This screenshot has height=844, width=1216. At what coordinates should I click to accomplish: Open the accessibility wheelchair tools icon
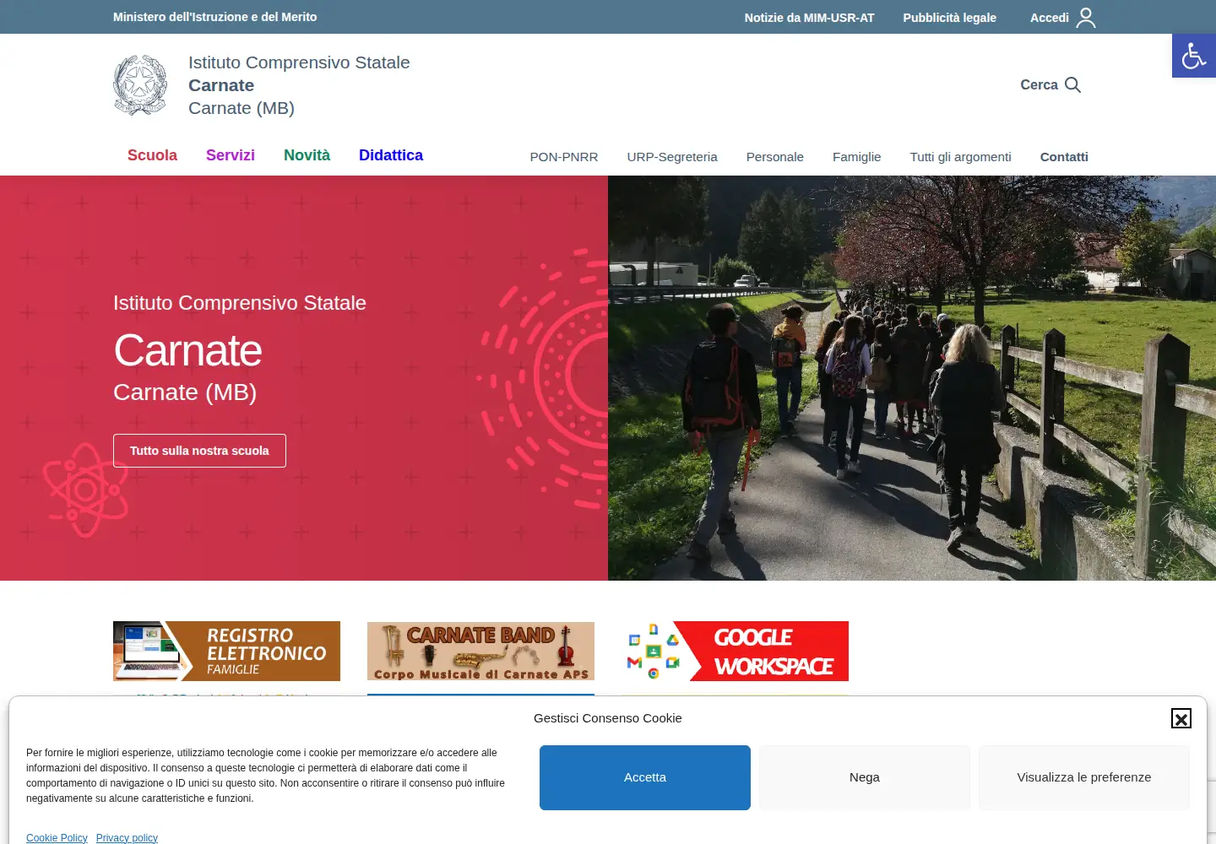tap(1193, 56)
